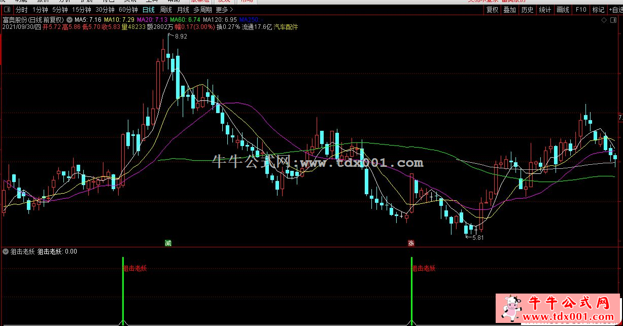Choose the 30分钟 period tab

(x=105, y=10)
